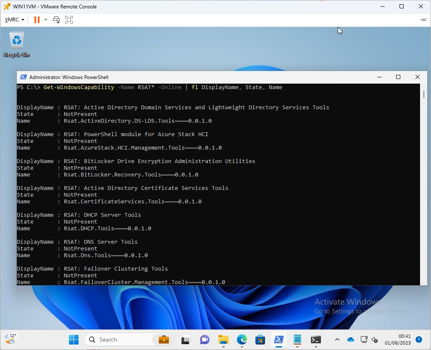431x350 pixels.
Task: Click the Rsat.Dns.Tools~~~~0.0.1.0 name
Action: click(106, 255)
